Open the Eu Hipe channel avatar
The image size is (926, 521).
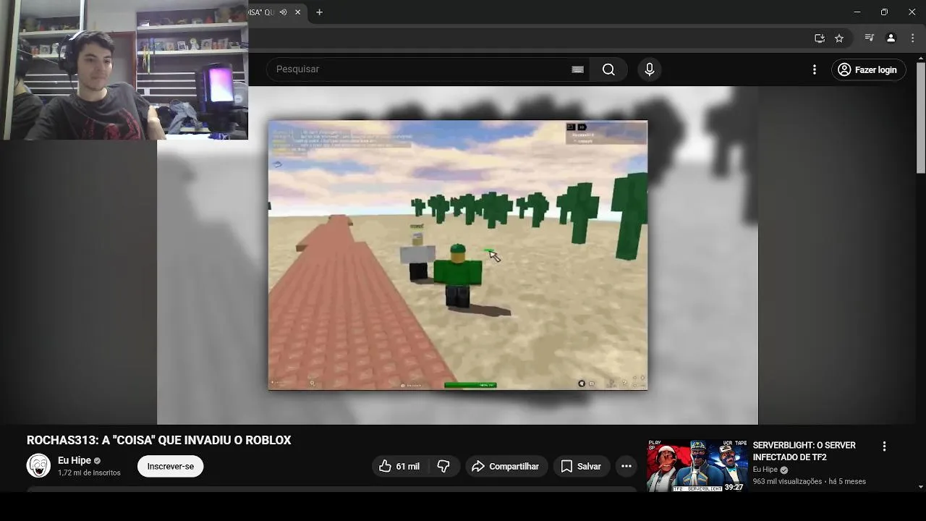click(38, 466)
